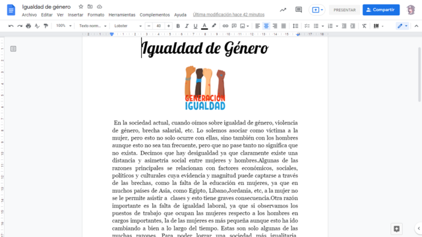Viewport: 422px width, 237px height.
Task: Justify the paragraph text
Action: tap(284, 26)
